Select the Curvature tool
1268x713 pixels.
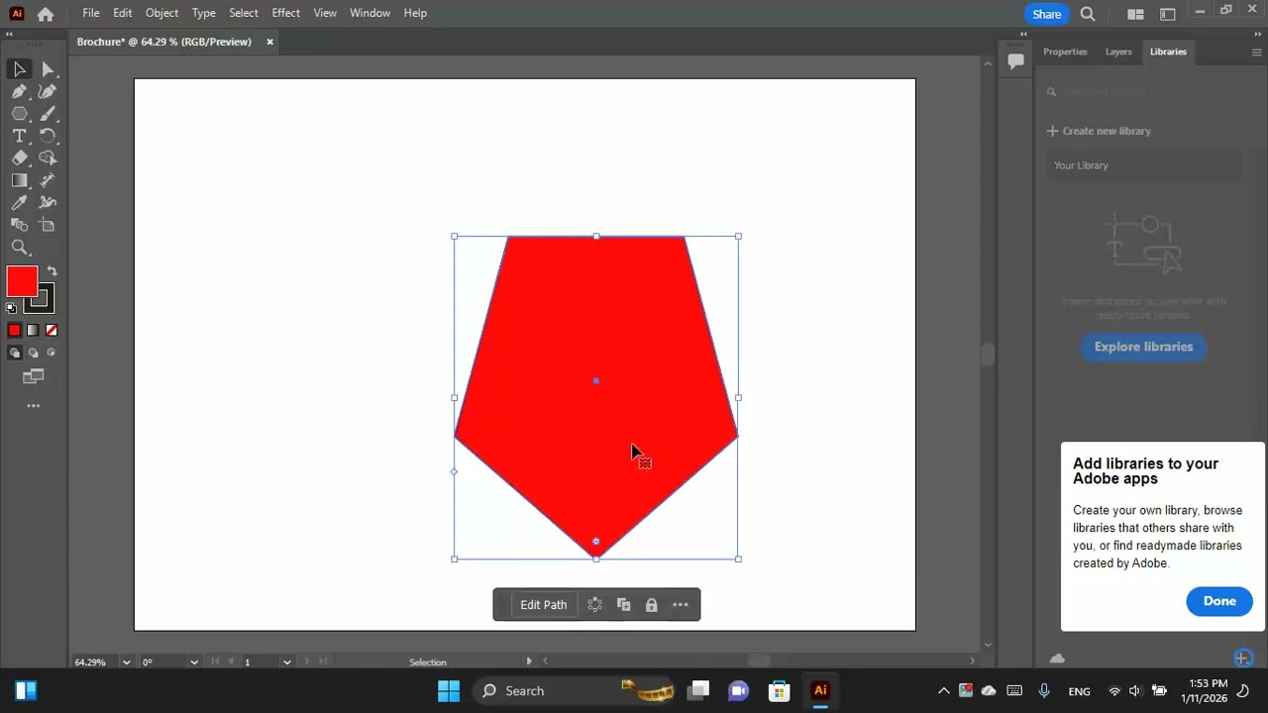[x=48, y=91]
